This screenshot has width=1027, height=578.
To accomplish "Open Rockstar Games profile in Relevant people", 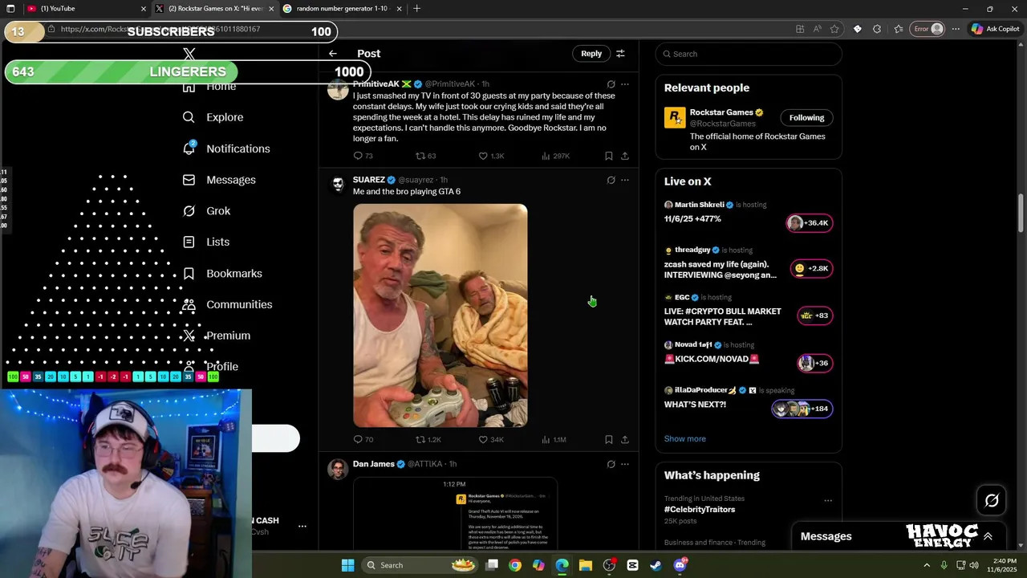I will (x=721, y=112).
